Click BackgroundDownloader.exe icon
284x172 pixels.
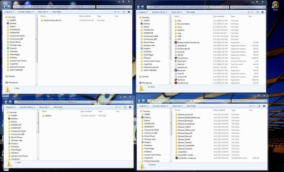[175, 42]
